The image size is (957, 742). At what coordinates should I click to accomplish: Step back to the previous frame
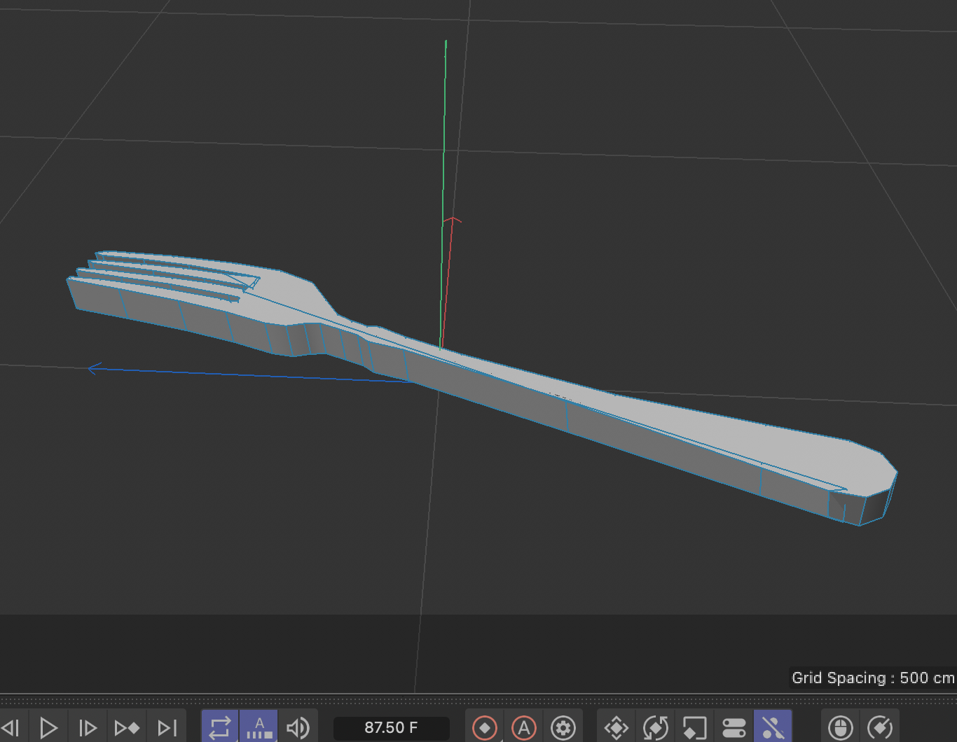click(x=11, y=728)
